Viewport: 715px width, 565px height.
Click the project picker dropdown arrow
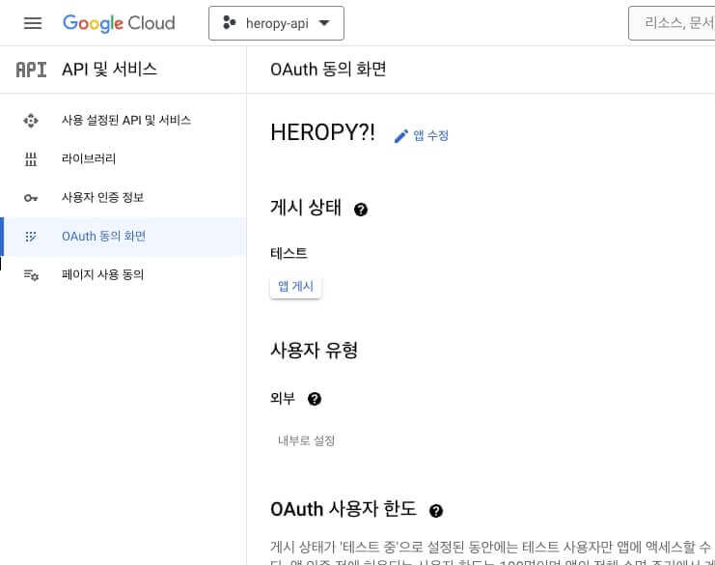pos(324,23)
